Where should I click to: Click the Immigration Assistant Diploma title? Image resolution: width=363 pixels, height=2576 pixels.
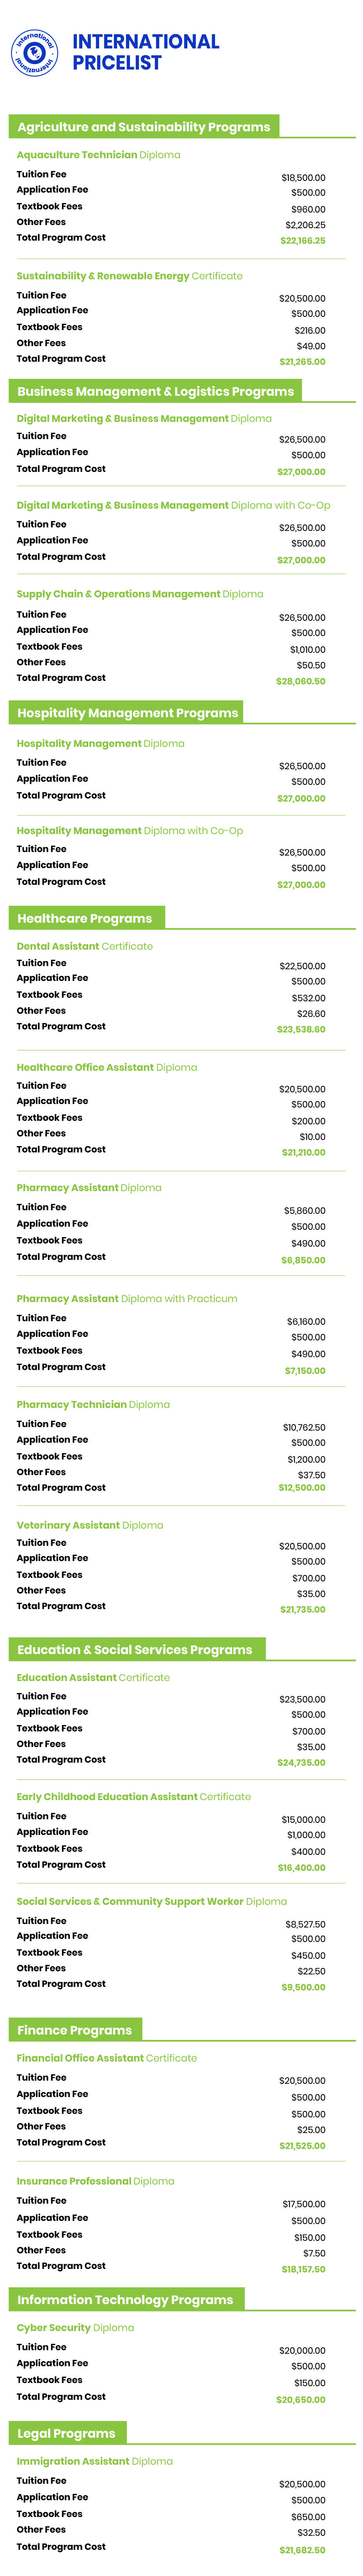[x=94, y=2462]
